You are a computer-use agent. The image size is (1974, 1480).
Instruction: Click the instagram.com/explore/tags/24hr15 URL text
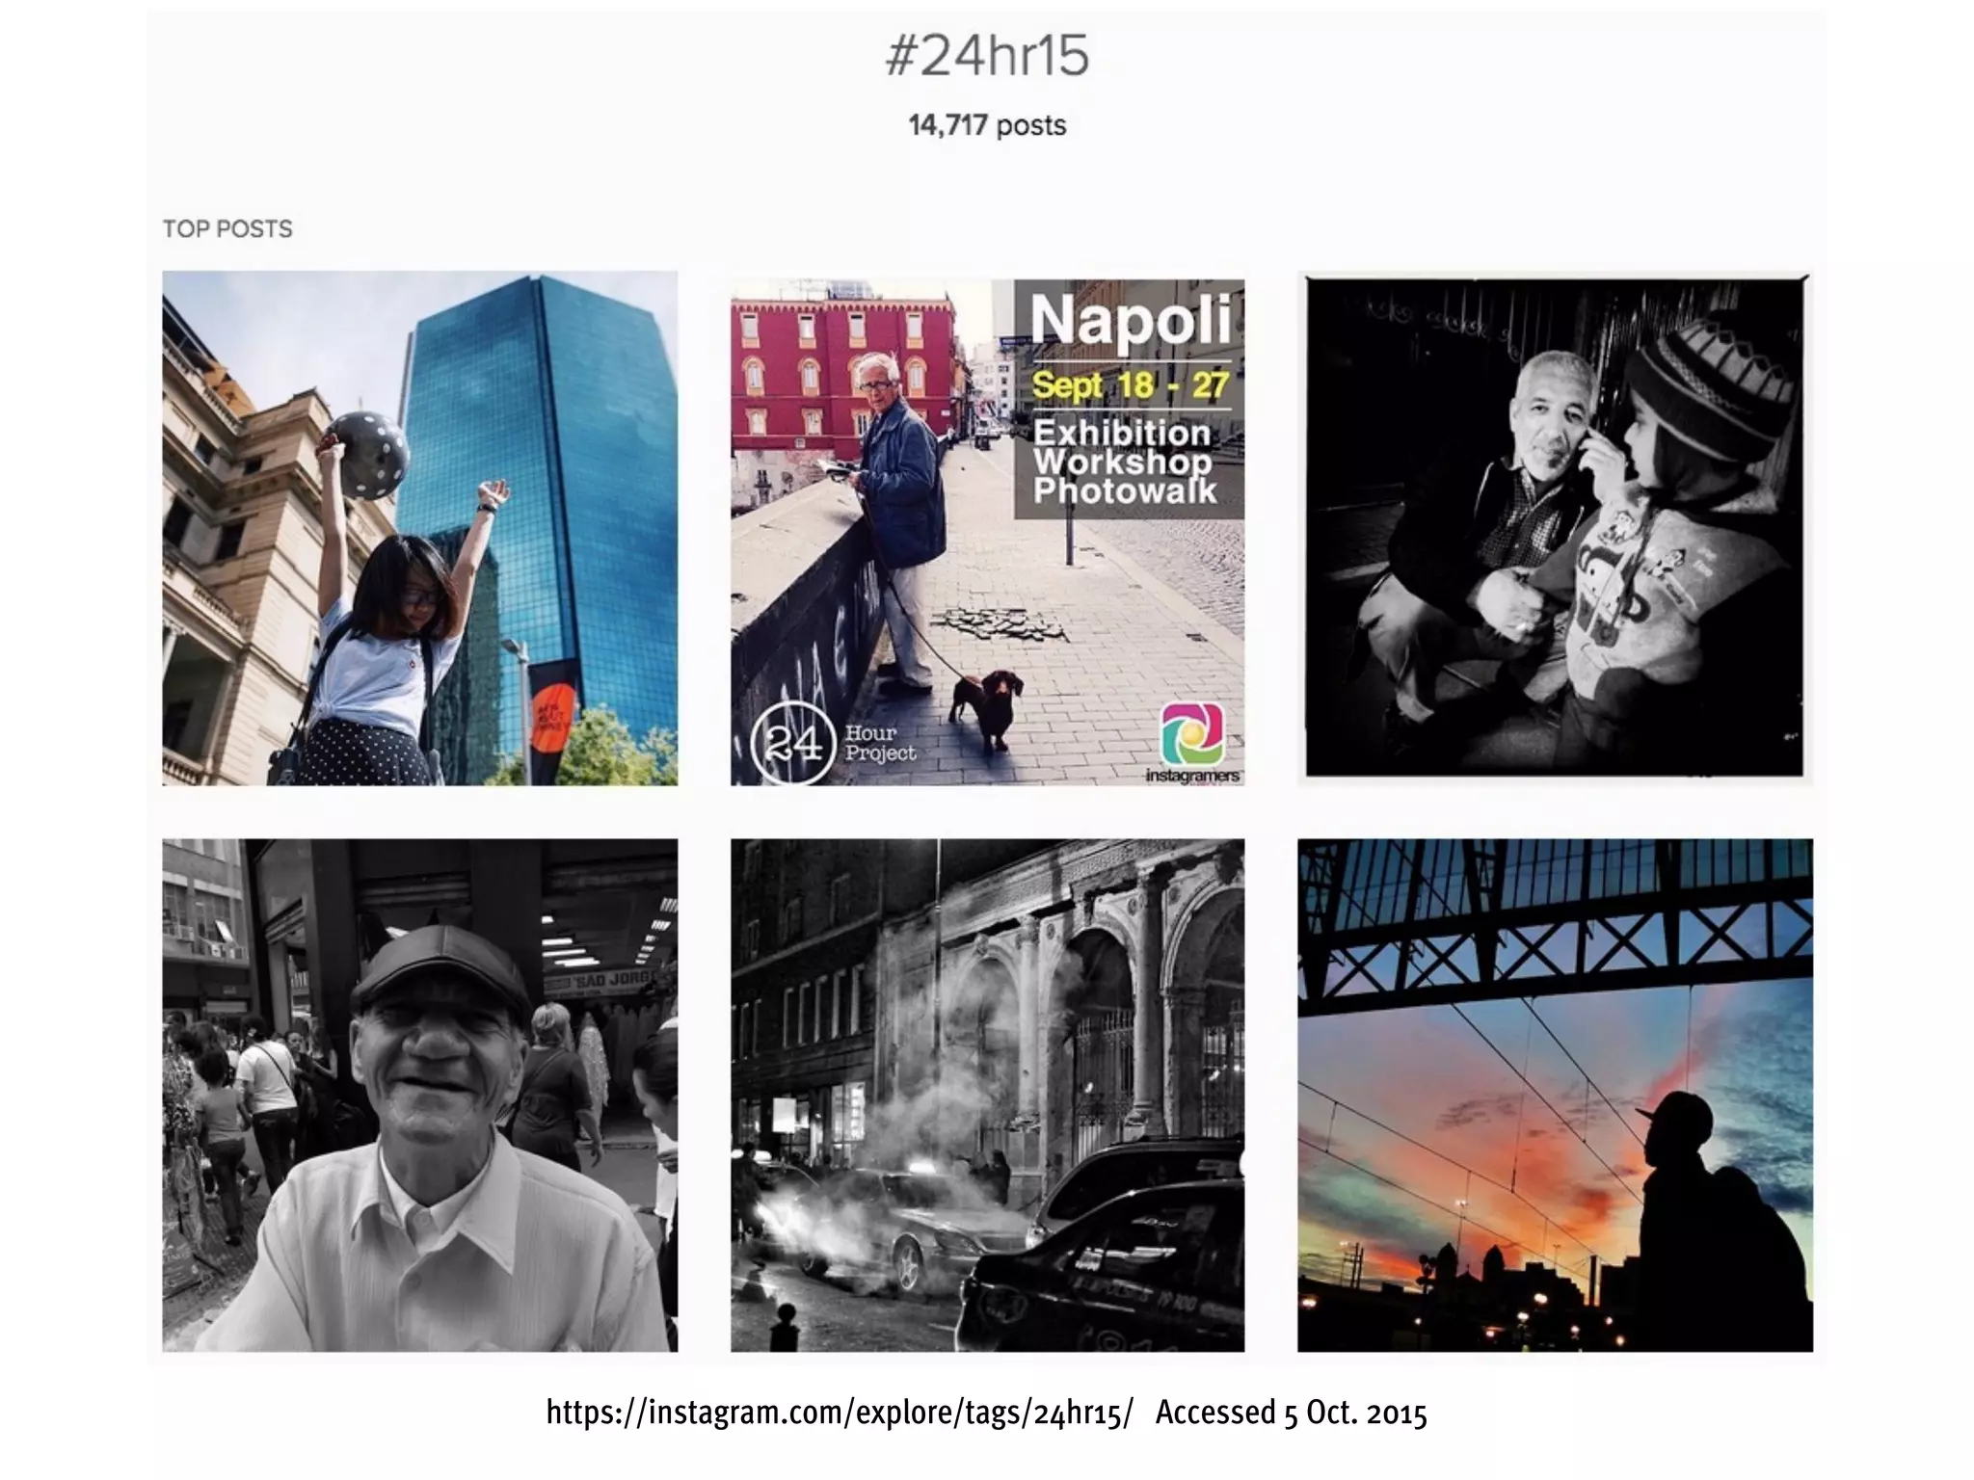pos(840,1413)
